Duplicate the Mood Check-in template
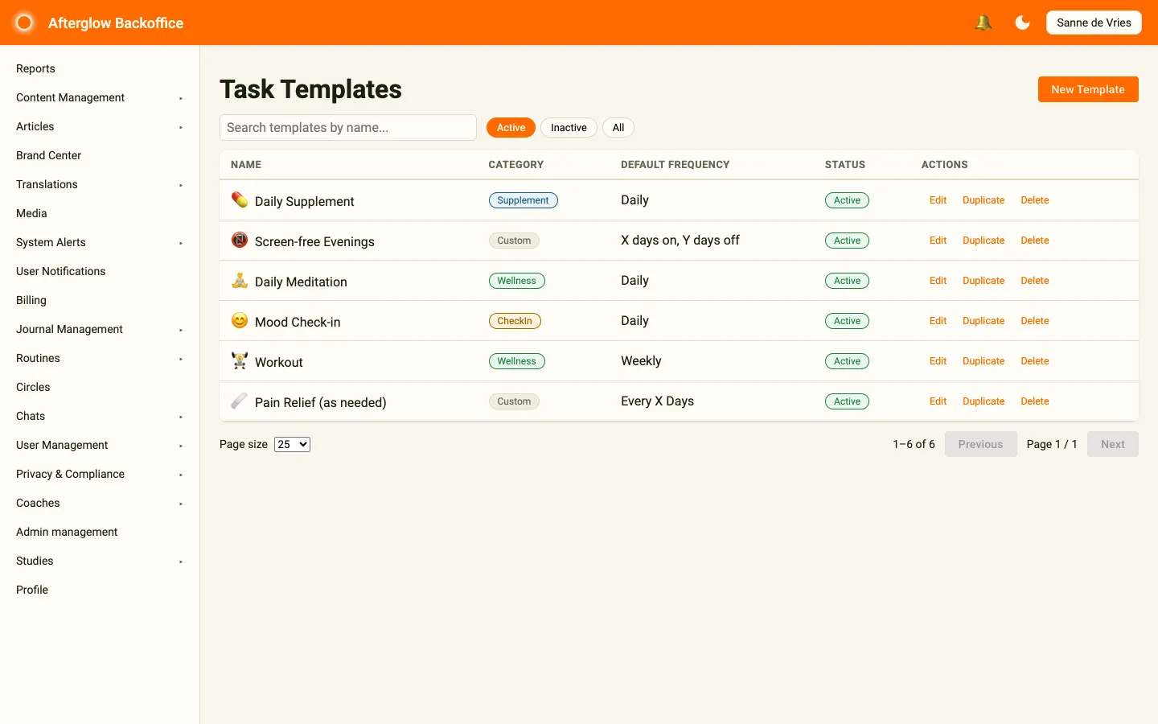Screen dimensions: 1158x724 click(983, 321)
